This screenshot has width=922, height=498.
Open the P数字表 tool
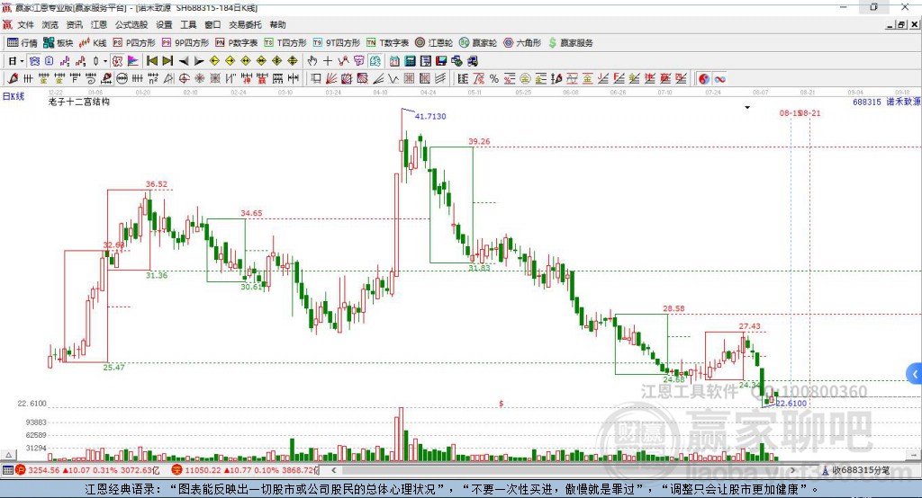237,43
